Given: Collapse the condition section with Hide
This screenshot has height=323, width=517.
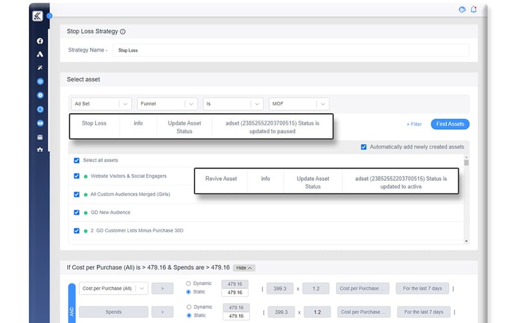Looking at the screenshot, I should [x=244, y=268].
